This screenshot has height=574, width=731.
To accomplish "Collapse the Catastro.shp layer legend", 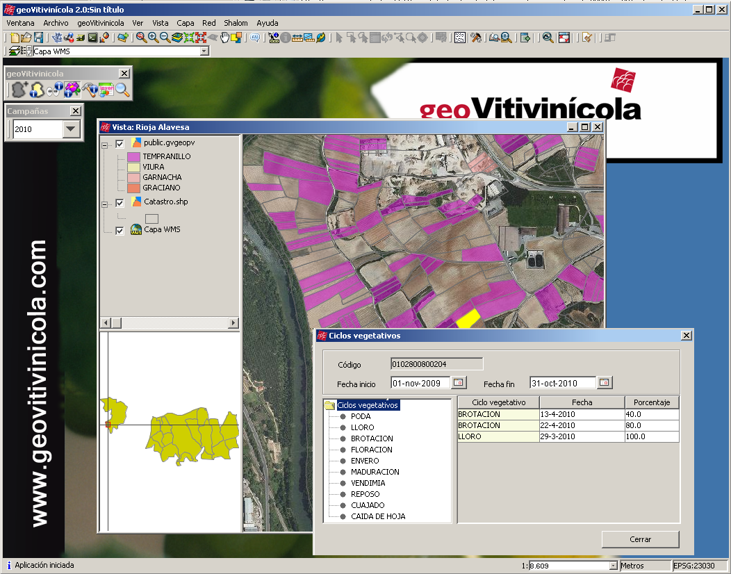I will 104,204.
